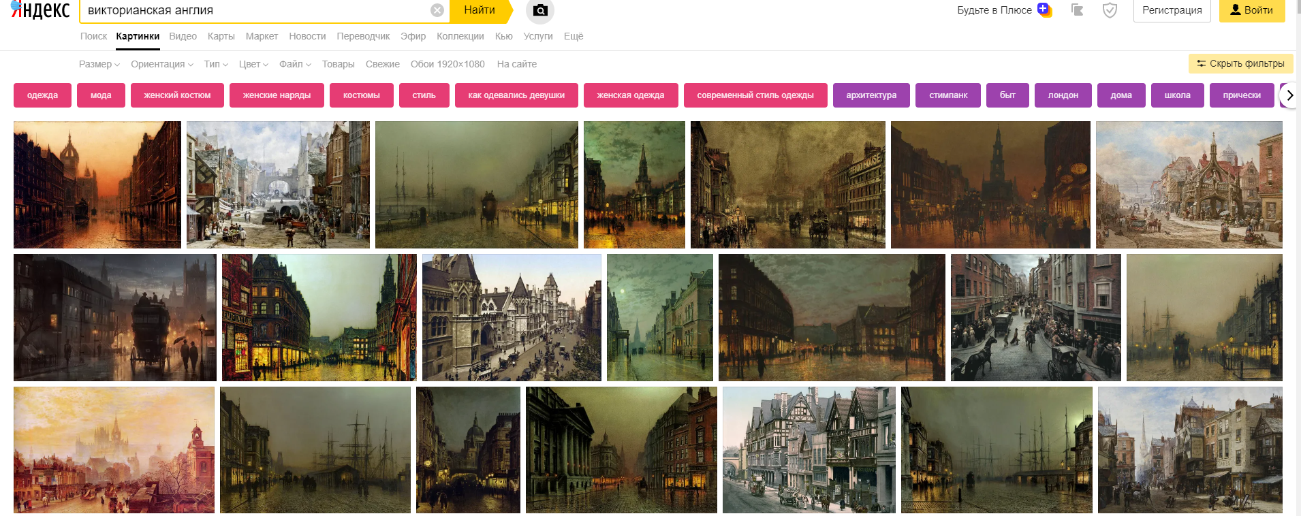Click the Yandex logo
This screenshot has width=1301, height=516.
point(41,10)
